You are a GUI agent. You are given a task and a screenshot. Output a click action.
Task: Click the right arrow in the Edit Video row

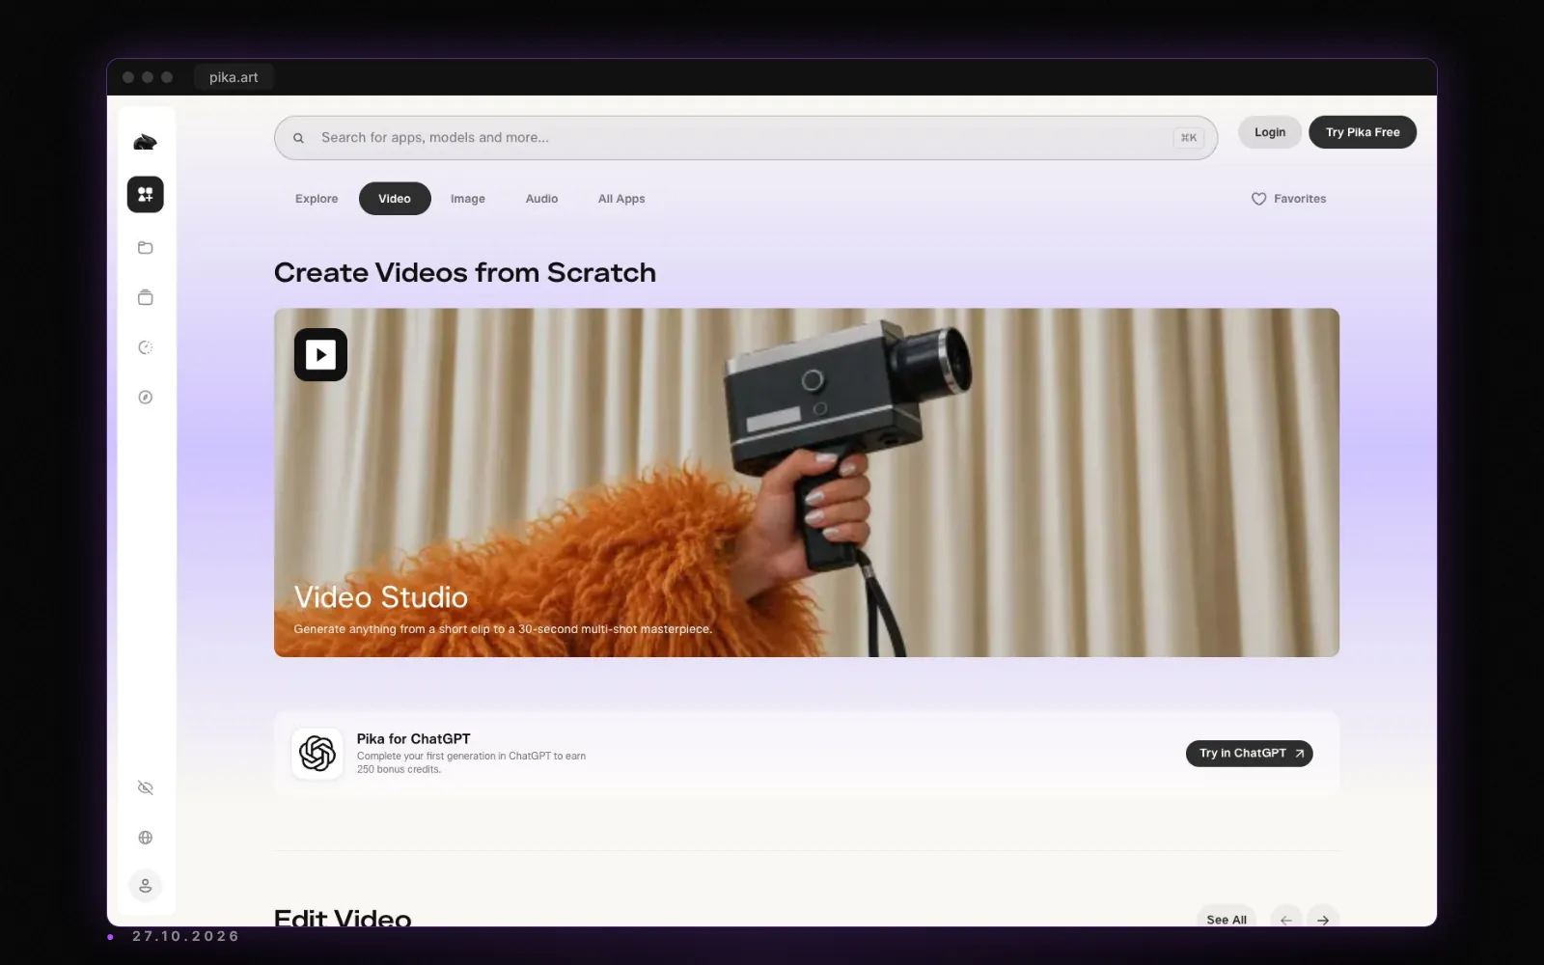pyautogui.click(x=1323, y=920)
